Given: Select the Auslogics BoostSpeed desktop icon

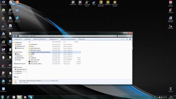Looking at the screenshot, I should point(3,35).
